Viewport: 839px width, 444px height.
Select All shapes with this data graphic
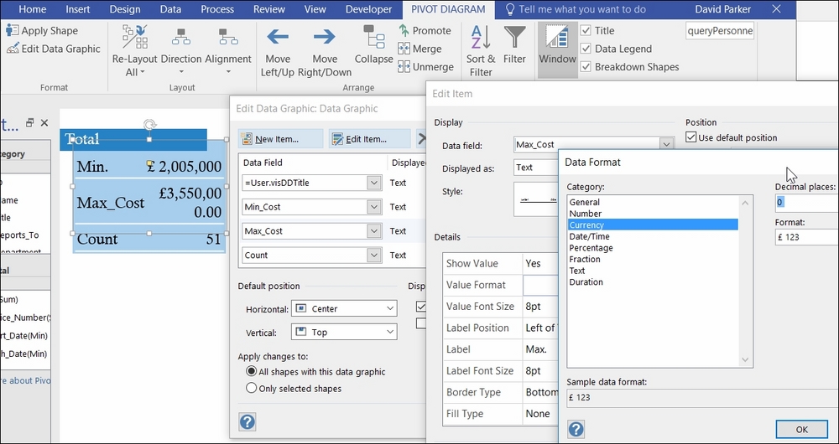[251, 371]
